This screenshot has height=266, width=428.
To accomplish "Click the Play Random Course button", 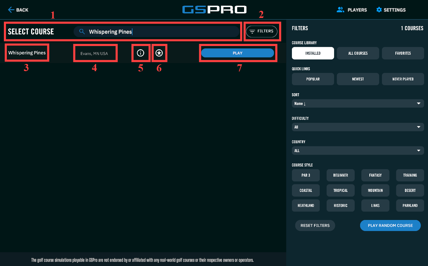I will 390,226.
